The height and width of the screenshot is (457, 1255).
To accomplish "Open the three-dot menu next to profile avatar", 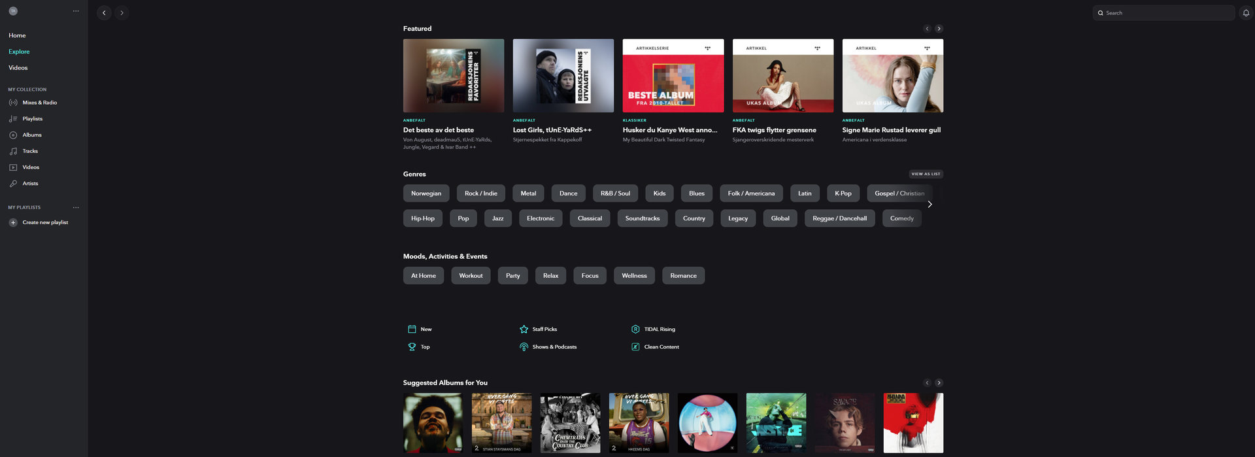I will coord(76,11).
